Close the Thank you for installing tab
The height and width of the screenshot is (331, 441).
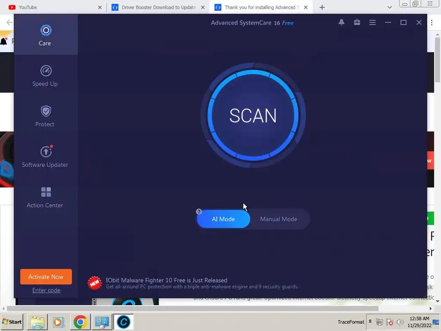[306, 7]
